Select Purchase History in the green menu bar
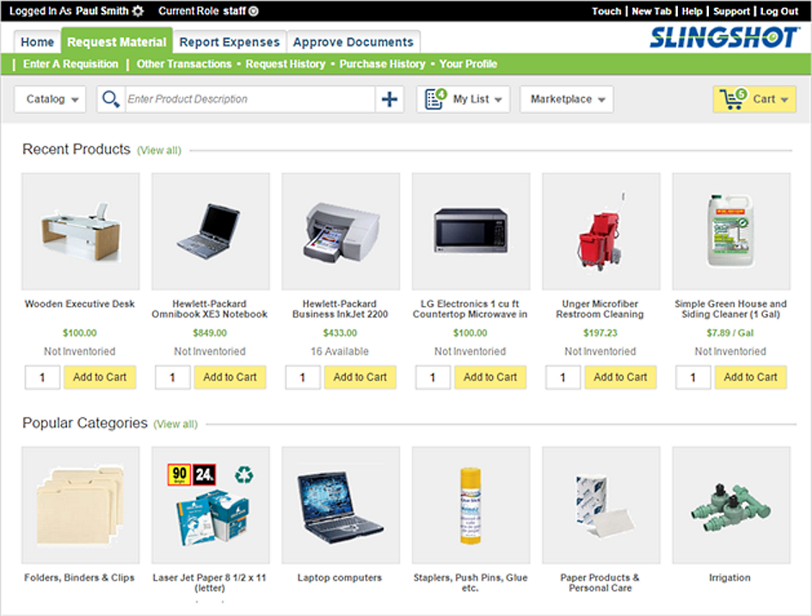This screenshot has height=616, width=812. tap(382, 64)
